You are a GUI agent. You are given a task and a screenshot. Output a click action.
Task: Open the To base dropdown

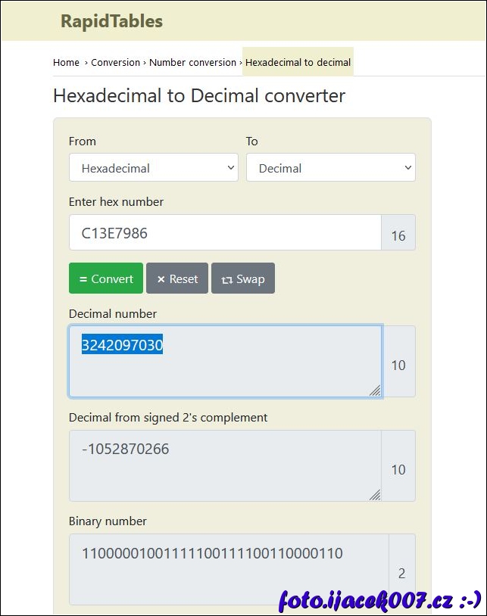[x=330, y=168]
